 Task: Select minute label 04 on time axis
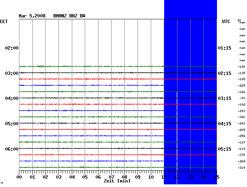click(x=72, y=177)
